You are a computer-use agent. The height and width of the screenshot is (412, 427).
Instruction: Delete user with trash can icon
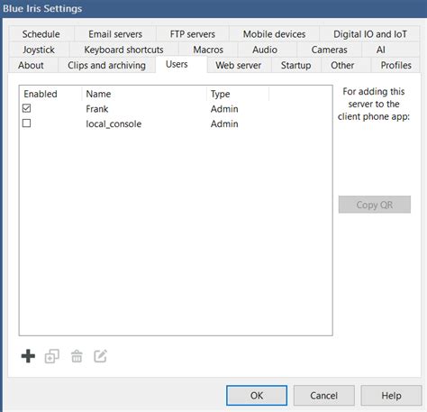click(77, 356)
